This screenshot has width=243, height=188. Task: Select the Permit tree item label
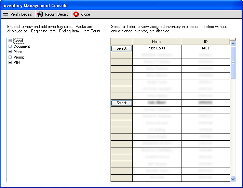[19, 57]
